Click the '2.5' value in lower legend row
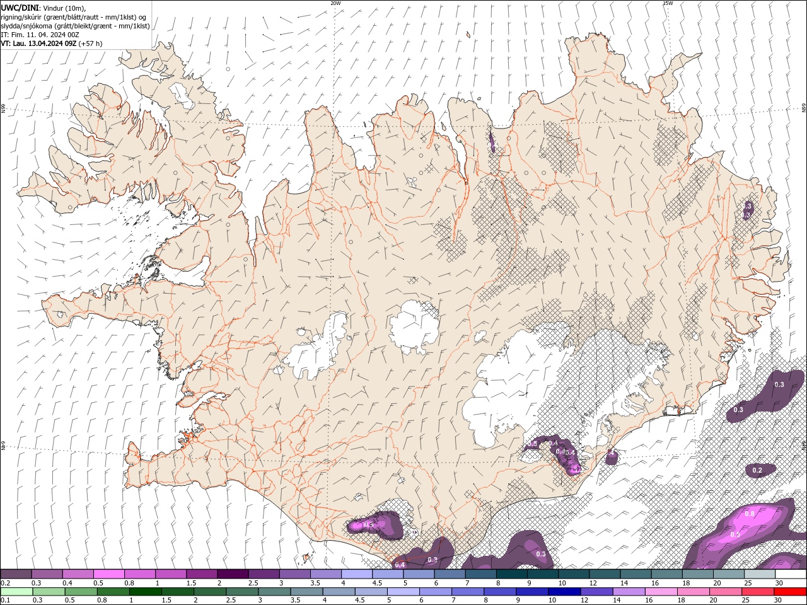Viewport: 807px width, 605px height. coord(231,600)
